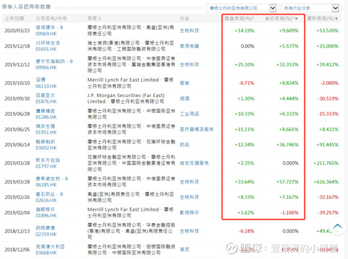Viewport: 348px width, 259px height.
Task: Open stock code link 01951.HK
Action: (46, 132)
